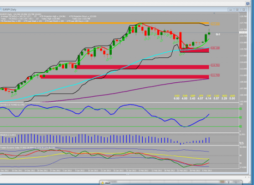The width and height of the screenshot is (254, 185).
Task: Restore down the EURJPY,Daily chart window
Action: point(237,10)
